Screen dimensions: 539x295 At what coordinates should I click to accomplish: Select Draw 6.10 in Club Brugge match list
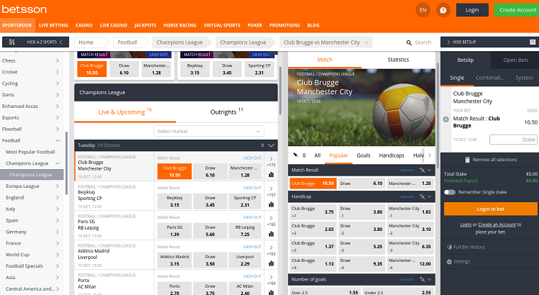pyautogui.click(x=210, y=171)
